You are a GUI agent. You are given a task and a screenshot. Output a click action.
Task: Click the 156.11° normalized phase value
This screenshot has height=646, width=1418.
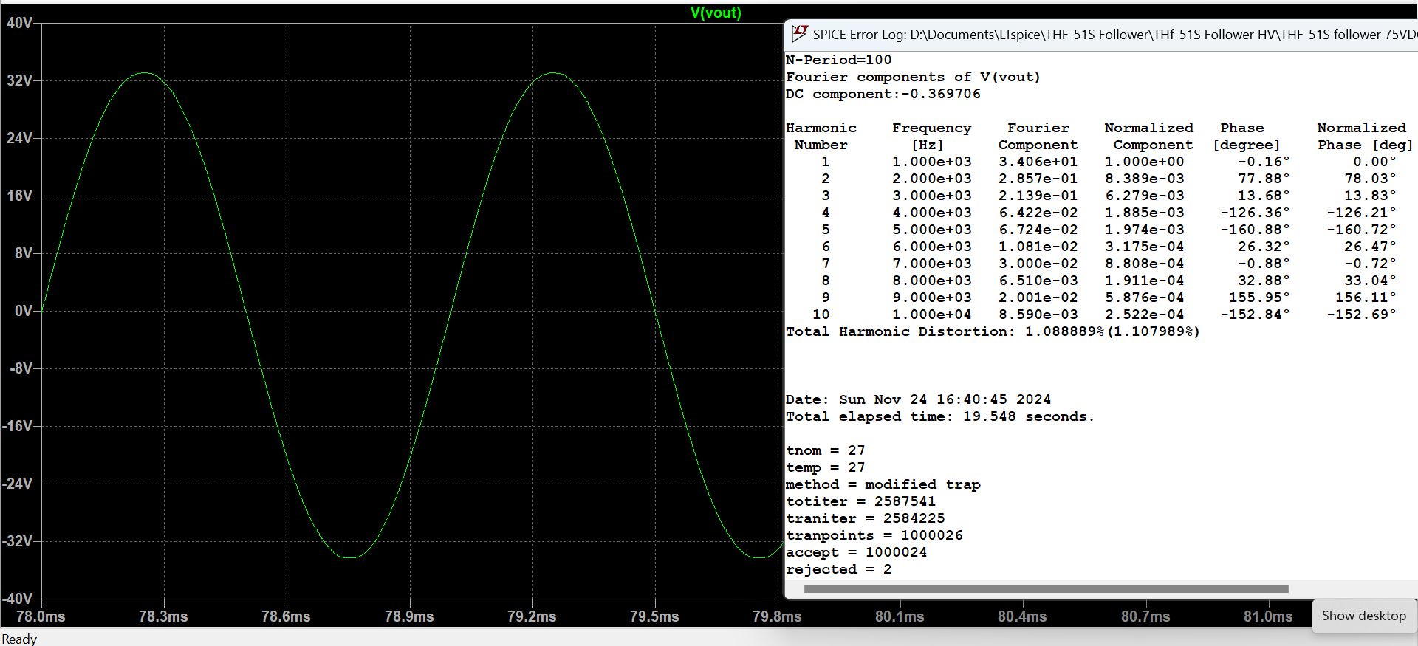click(x=1366, y=298)
